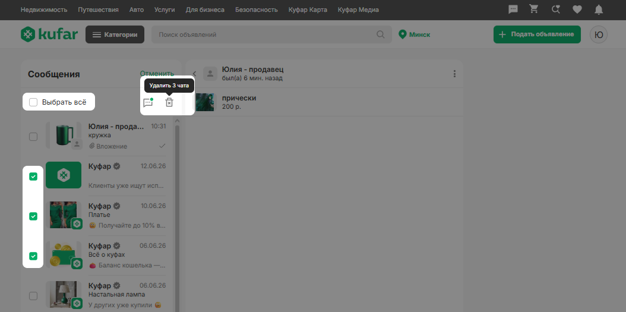This screenshot has width=626, height=312.
Task: Mark selected chats as read icon
Action: (148, 103)
